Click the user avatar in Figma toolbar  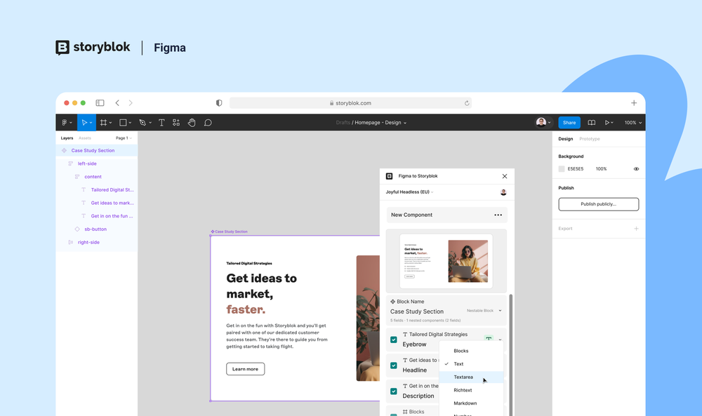(x=541, y=123)
